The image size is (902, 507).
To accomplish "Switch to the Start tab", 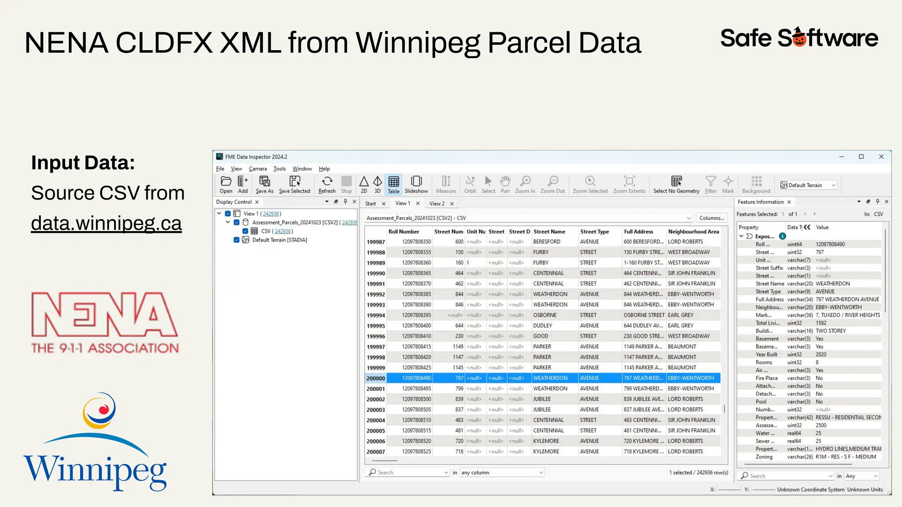I will [x=370, y=204].
